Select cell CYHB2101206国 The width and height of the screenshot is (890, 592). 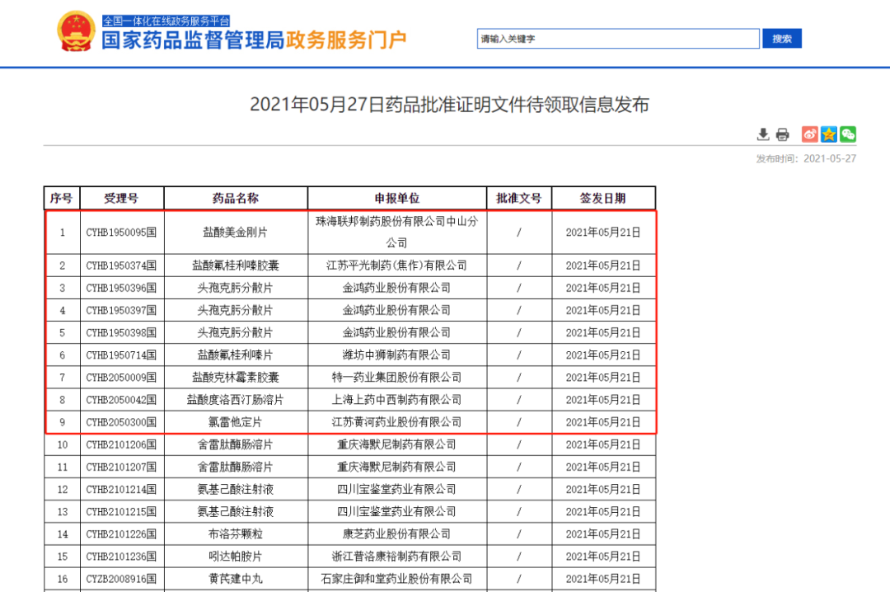pos(121,444)
